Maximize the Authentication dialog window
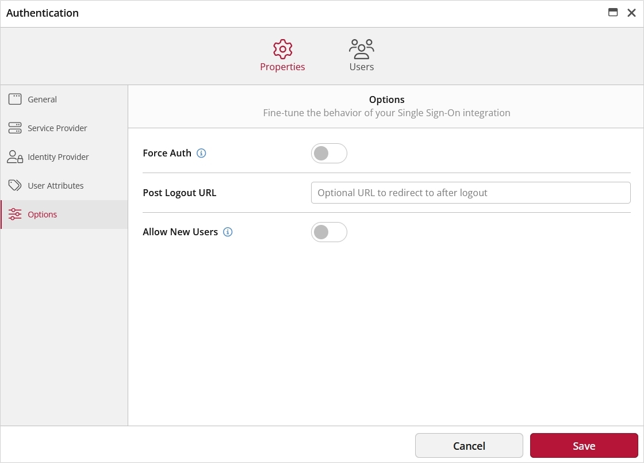 pos(613,12)
